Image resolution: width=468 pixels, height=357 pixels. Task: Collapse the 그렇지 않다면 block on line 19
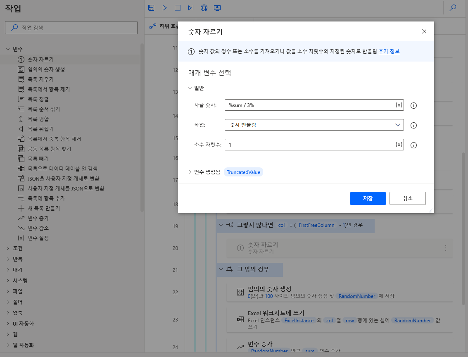coord(221,225)
